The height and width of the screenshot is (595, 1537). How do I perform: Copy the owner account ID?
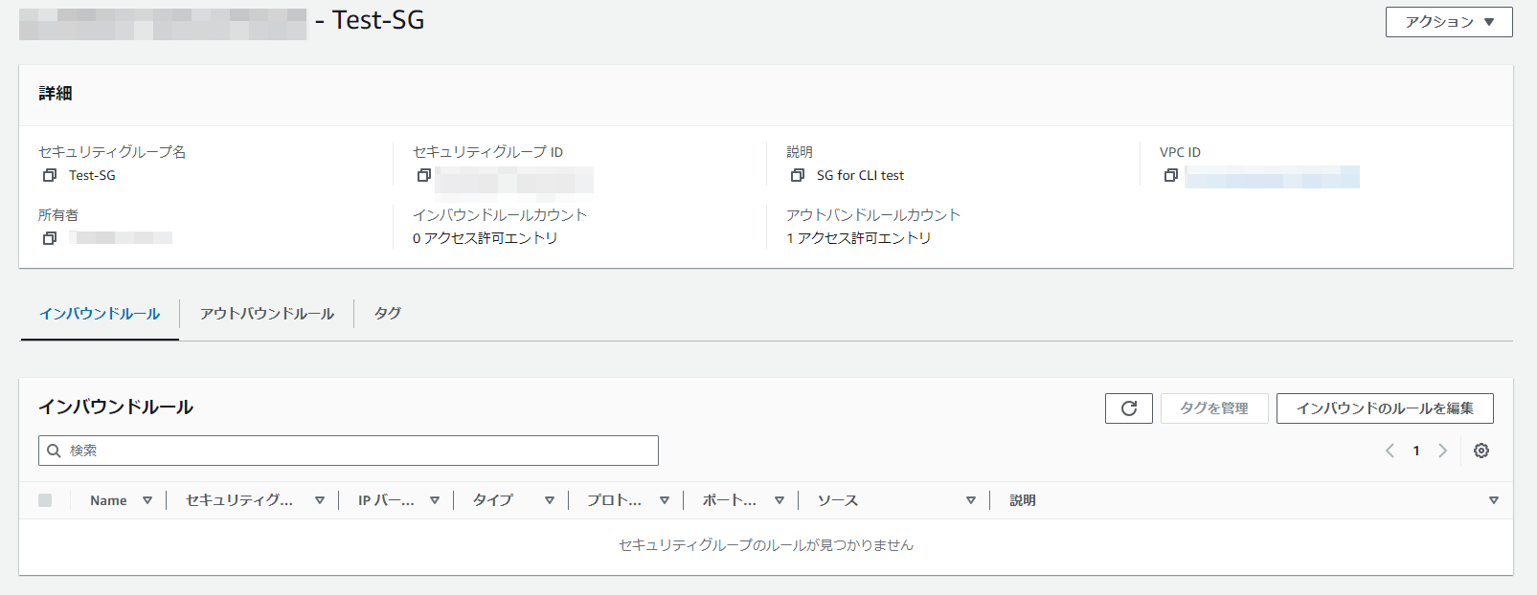point(50,238)
